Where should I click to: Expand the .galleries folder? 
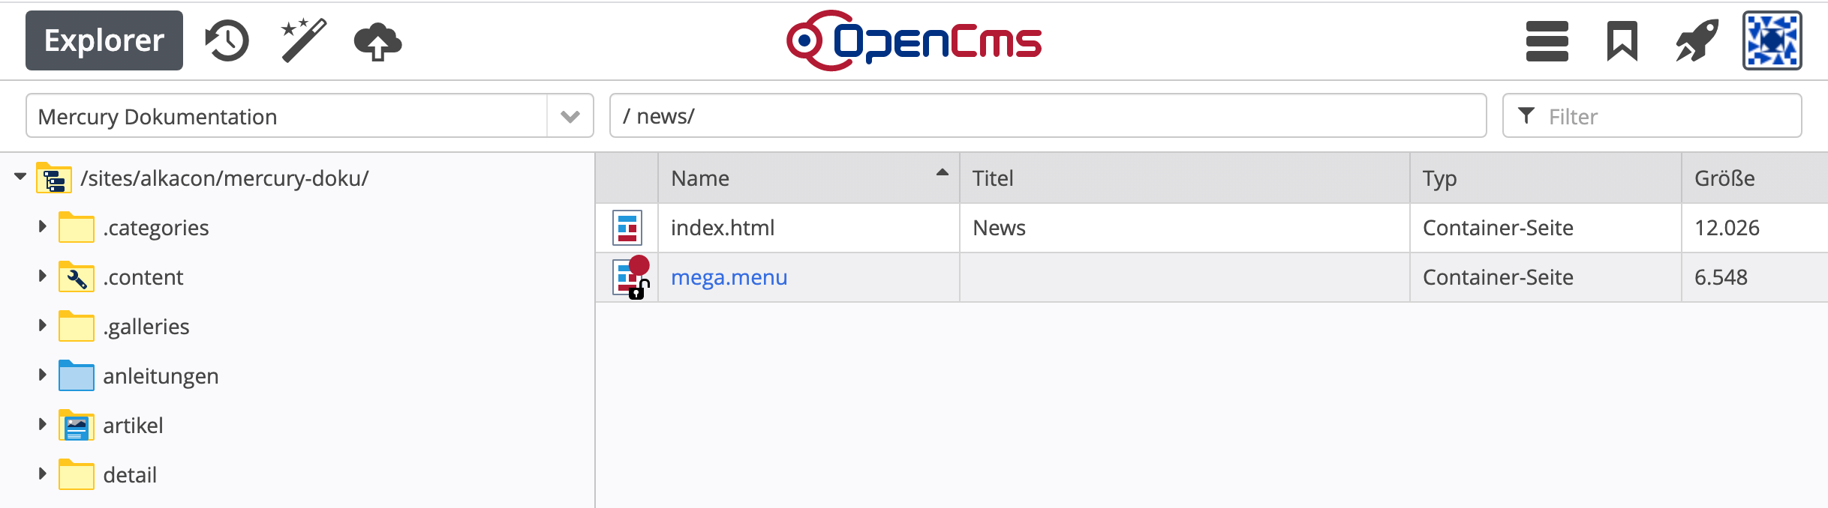43,325
